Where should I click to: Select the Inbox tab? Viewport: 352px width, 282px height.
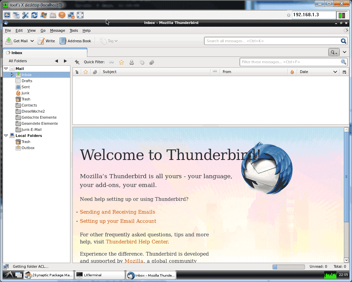pos(45,53)
